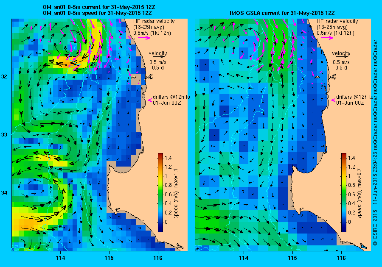This screenshot has width=382, height=267.
Task: Click the '1.2' tick on the right color bar
Action: [x=351, y=167]
